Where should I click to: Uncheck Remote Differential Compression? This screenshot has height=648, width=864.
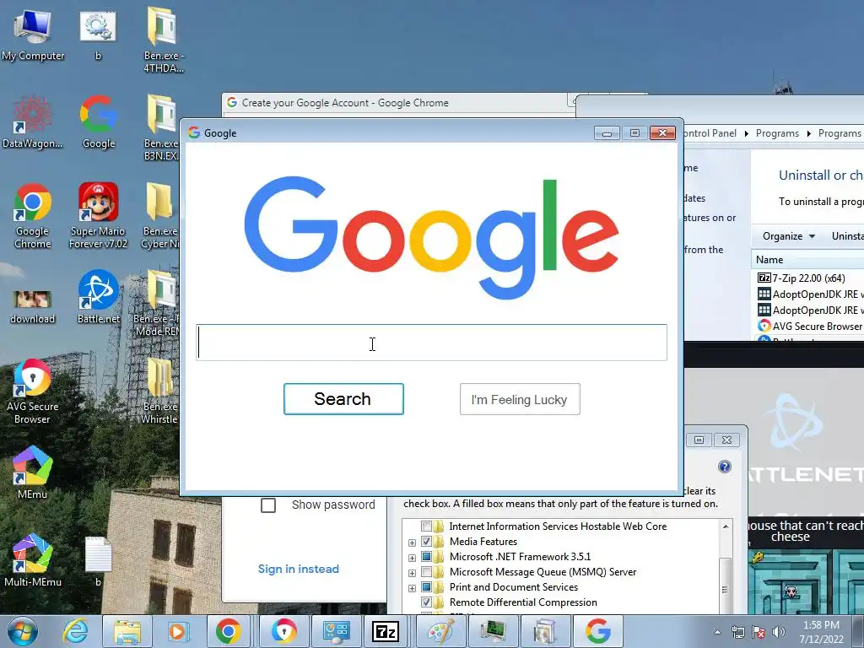426,602
